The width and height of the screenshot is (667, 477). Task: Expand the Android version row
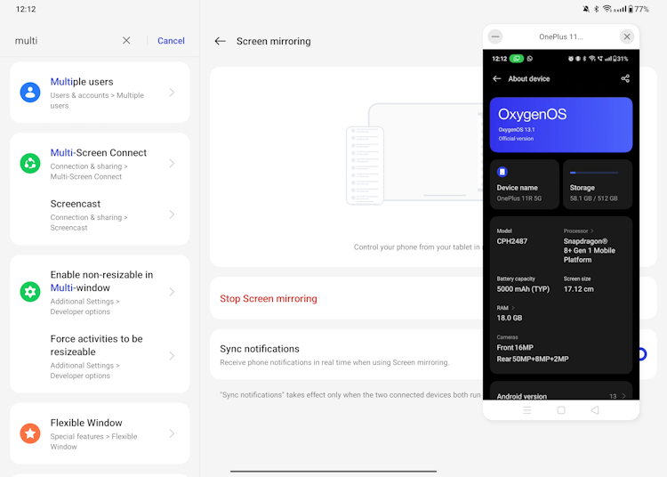(561, 396)
